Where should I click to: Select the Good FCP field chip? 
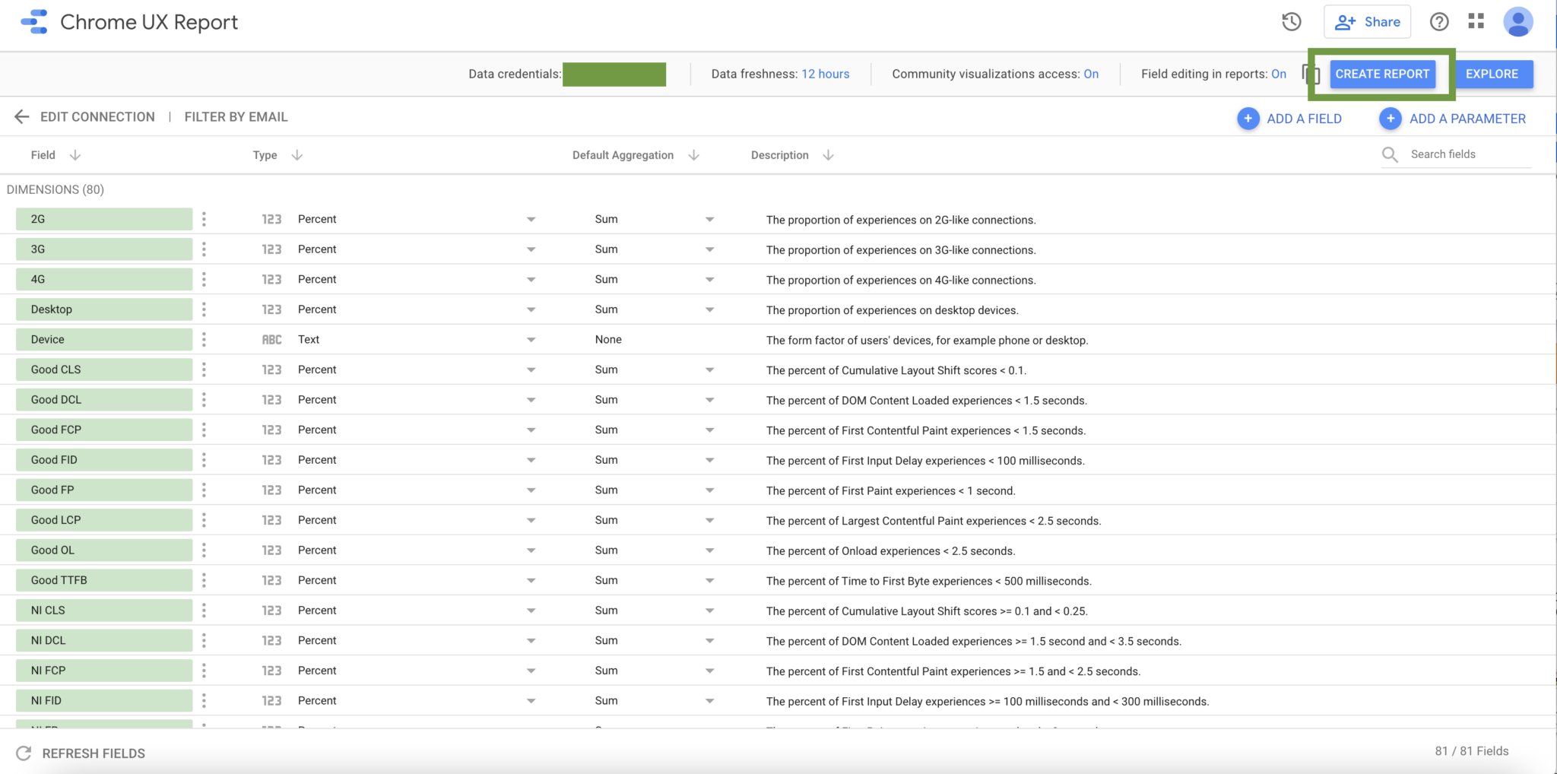pyautogui.click(x=104, y=430)
